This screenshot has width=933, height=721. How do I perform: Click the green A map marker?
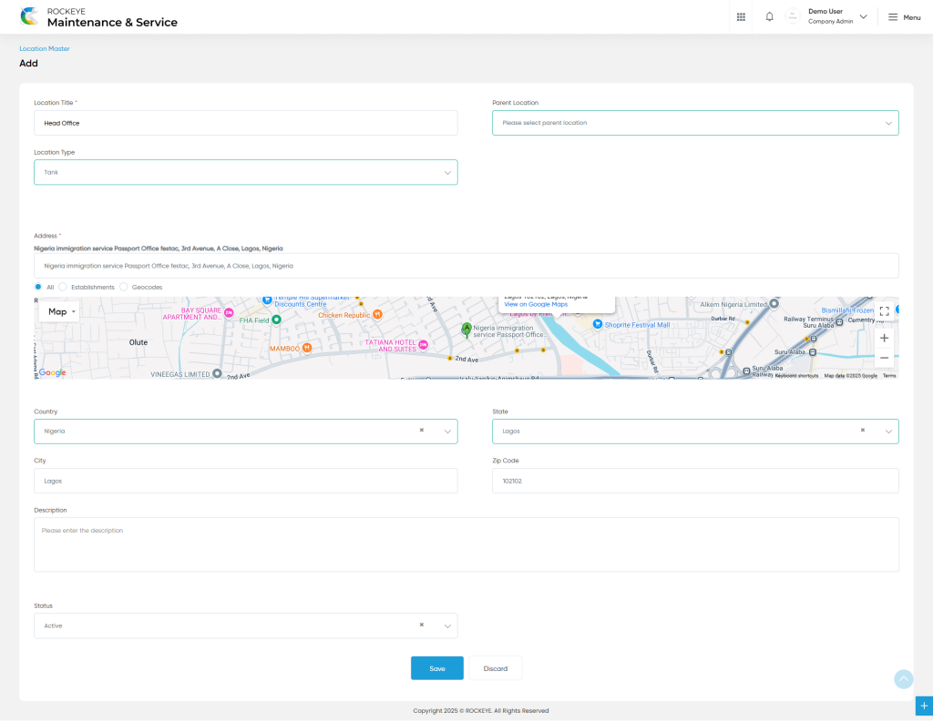pos(466,330)
